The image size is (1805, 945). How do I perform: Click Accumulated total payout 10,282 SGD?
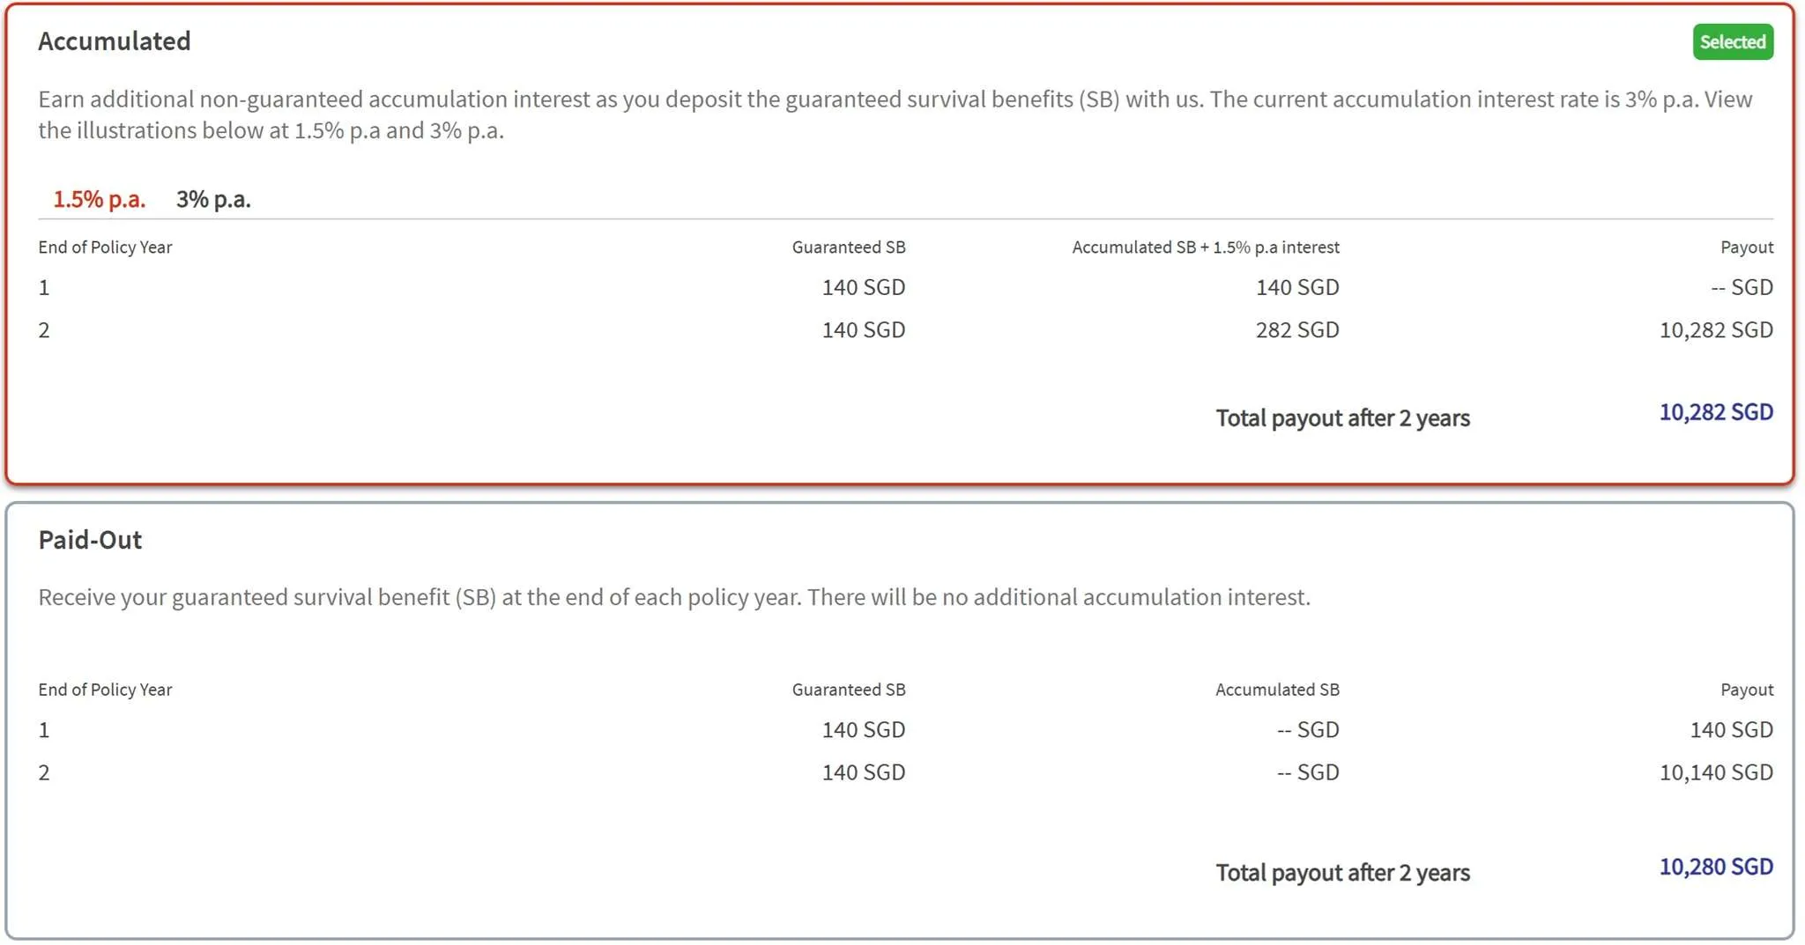tap(1716, 412)
